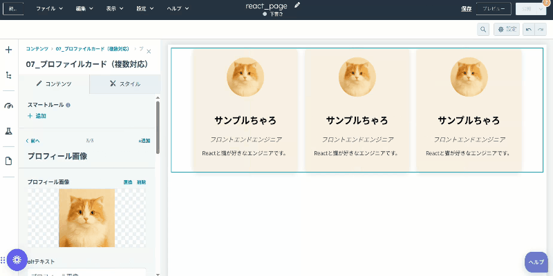The image size is (553, 276).
Task: Close the module editing panel
Action: 149,51
